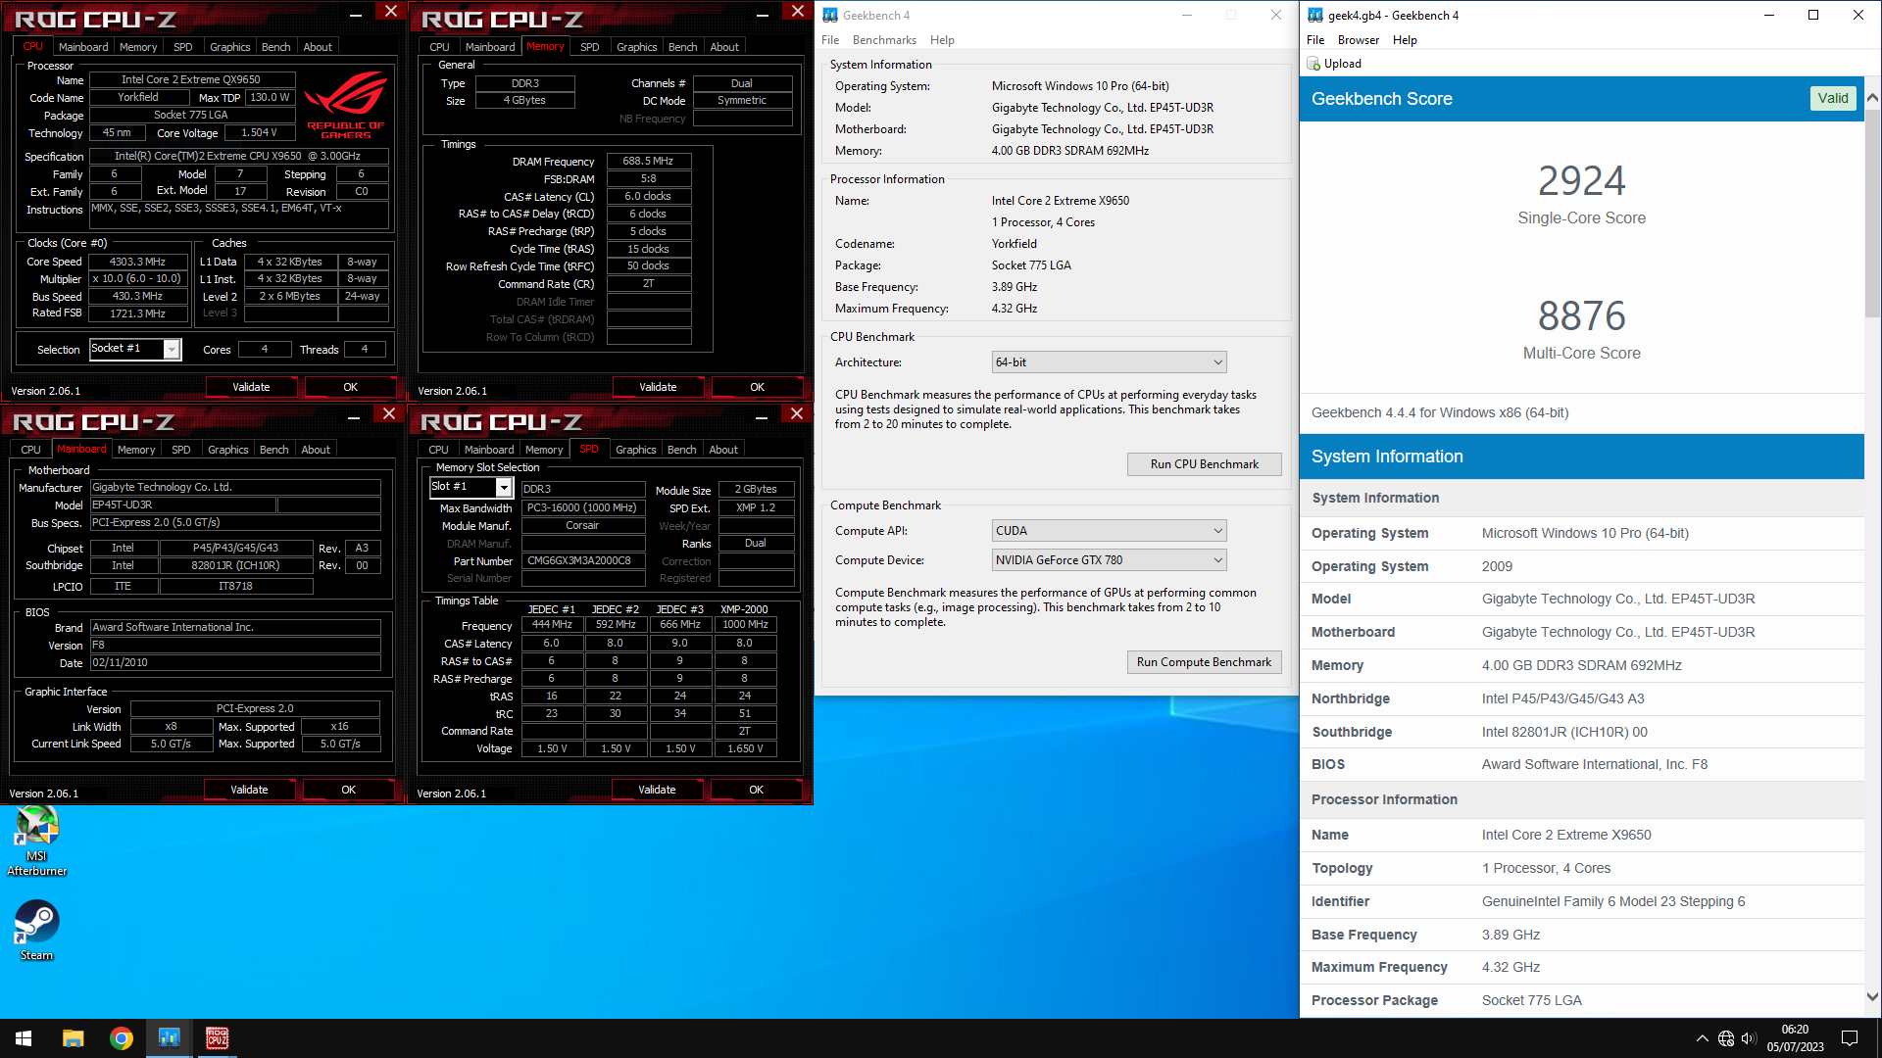
Task: Click Command Rate (CR) 2T value
Action: pyautogui.click(x=648, y=284)
